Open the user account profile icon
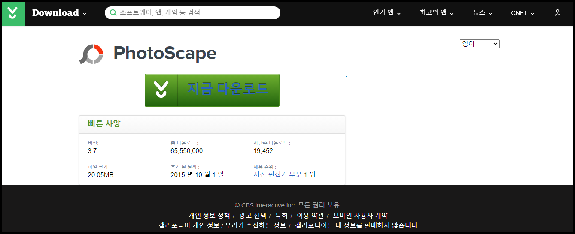The width and height of the screenshot is (575, 234). [x=557, y=13]
